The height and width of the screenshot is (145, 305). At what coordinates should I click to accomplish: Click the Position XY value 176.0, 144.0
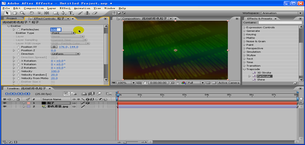69,47
